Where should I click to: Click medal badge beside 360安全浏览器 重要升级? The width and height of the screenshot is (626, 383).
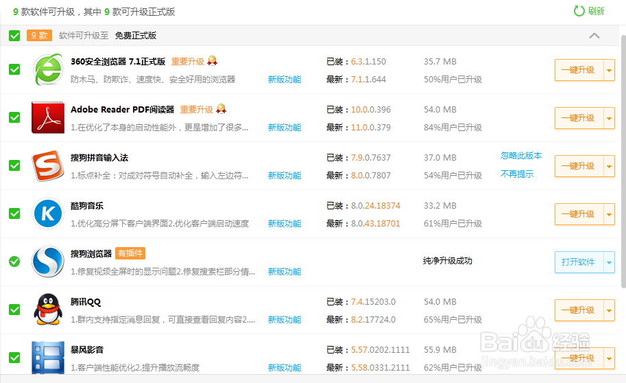213,61
